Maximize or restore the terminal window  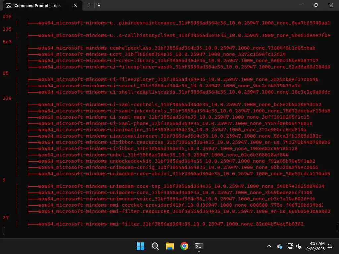click(316, 5)
